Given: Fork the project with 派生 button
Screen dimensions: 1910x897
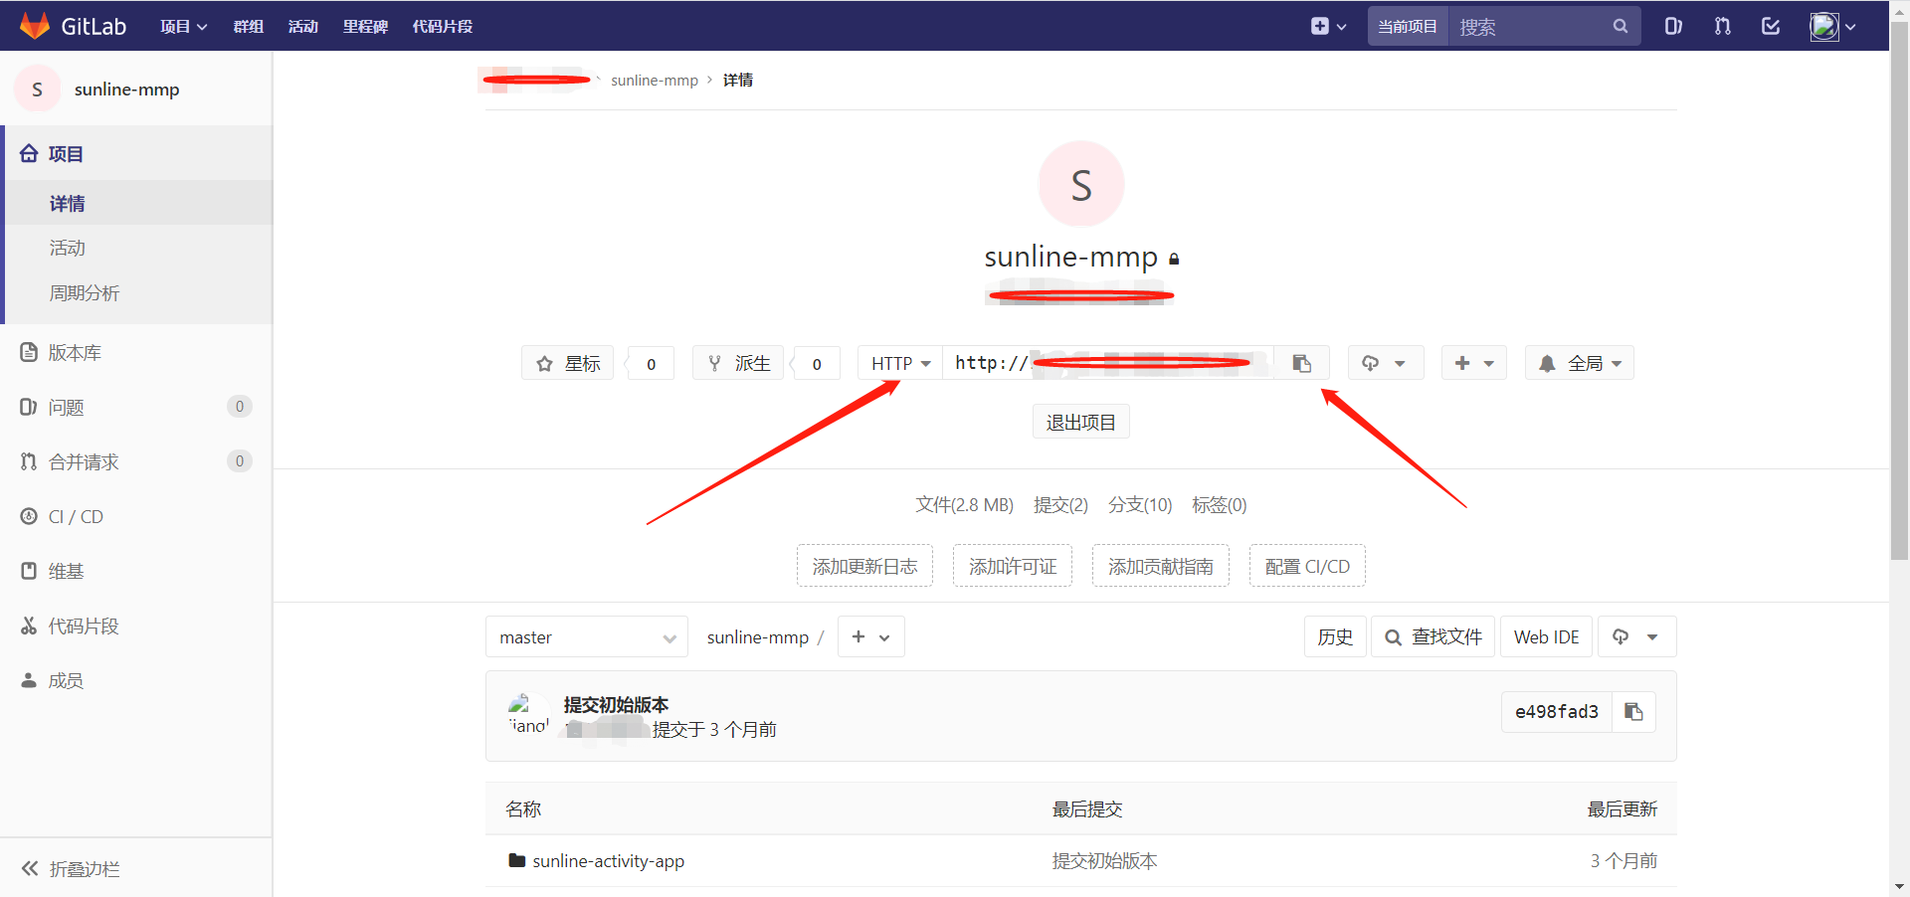Looking at the screenshot, I should click(x=738, y=364).
